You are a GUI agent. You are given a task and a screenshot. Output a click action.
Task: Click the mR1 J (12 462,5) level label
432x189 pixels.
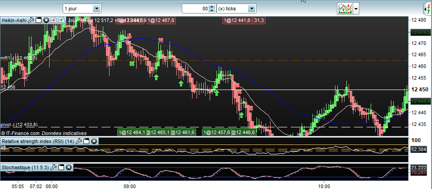pyautogui.click(x=19, y=58)
